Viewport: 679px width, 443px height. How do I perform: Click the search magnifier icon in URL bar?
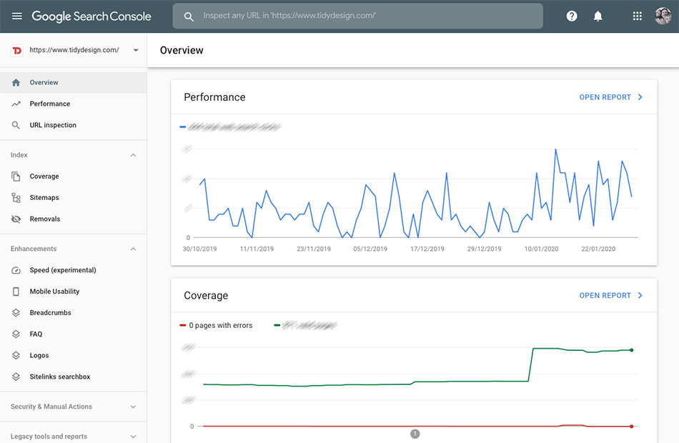(189, 16)
